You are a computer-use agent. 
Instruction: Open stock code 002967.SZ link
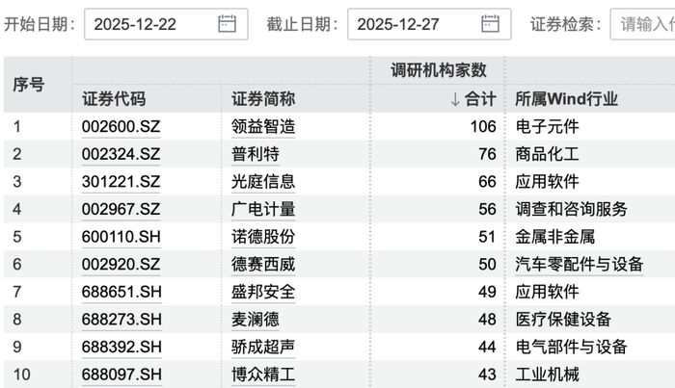[x=121, y=209]
